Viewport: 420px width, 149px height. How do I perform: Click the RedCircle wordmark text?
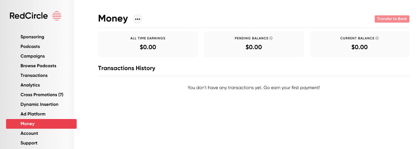pos(29,16)
